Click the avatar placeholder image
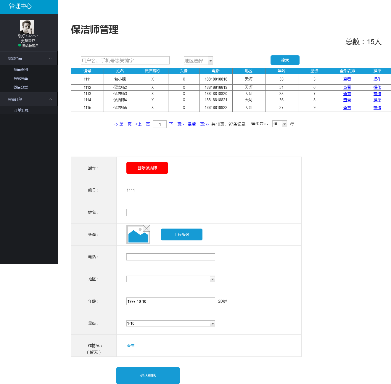This screenshot has width=391, height=384. 138,234
